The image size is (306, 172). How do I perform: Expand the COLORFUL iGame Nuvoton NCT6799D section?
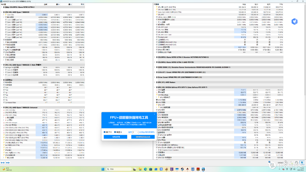(x=155, y=57)
